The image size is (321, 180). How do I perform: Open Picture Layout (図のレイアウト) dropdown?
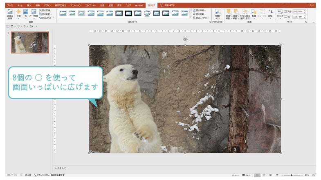click(x=201, y=18)
